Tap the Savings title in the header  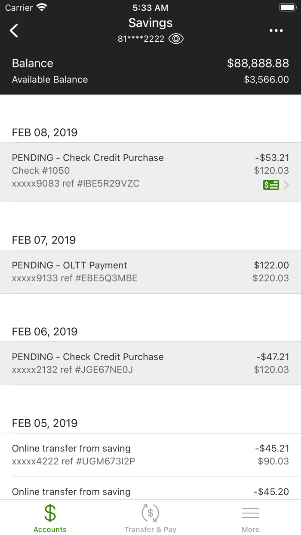150,22
